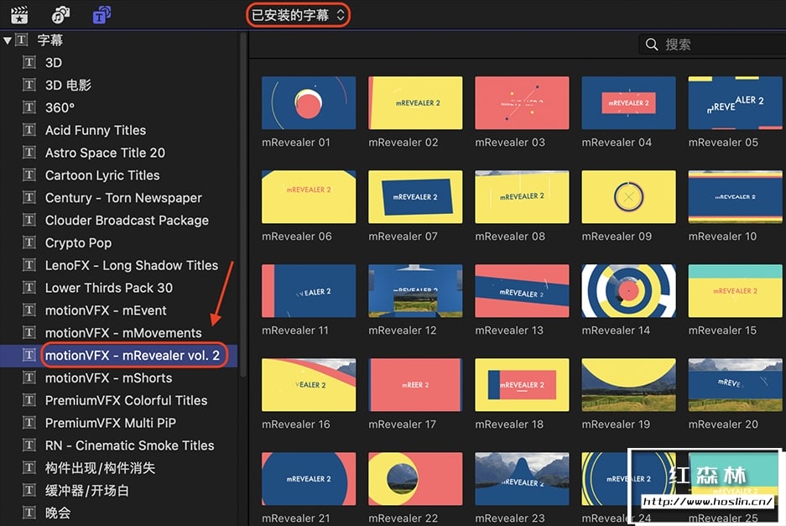The width and height of the screenshot is (786, 526).
Task: Open RN - Cinematic Smoke Titles
Action: coord(129,445)
